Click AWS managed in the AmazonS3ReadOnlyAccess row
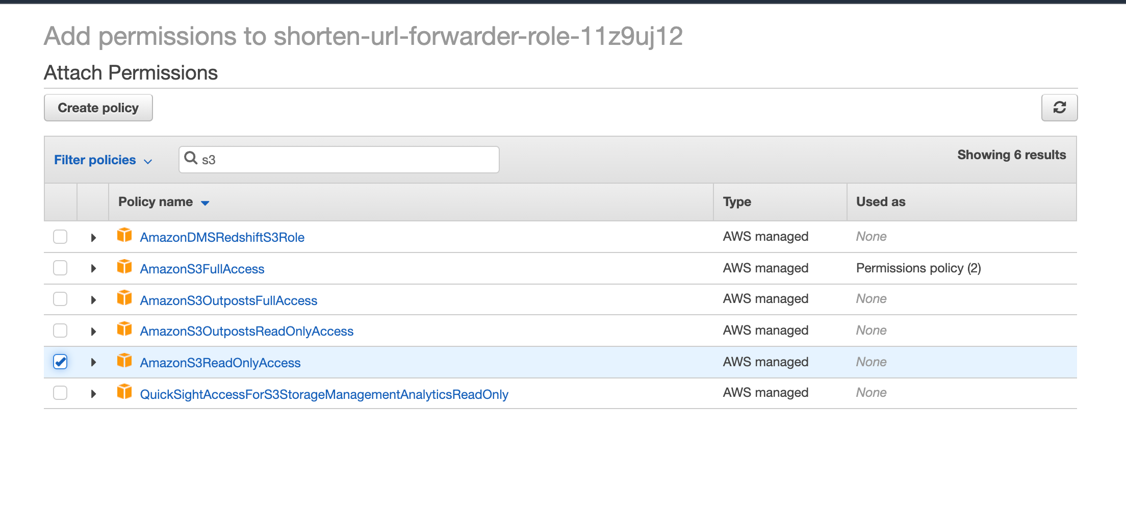This screenshot has height=507, width=1126. pos(765,362)
